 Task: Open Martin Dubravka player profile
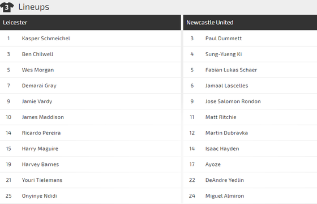226,133
